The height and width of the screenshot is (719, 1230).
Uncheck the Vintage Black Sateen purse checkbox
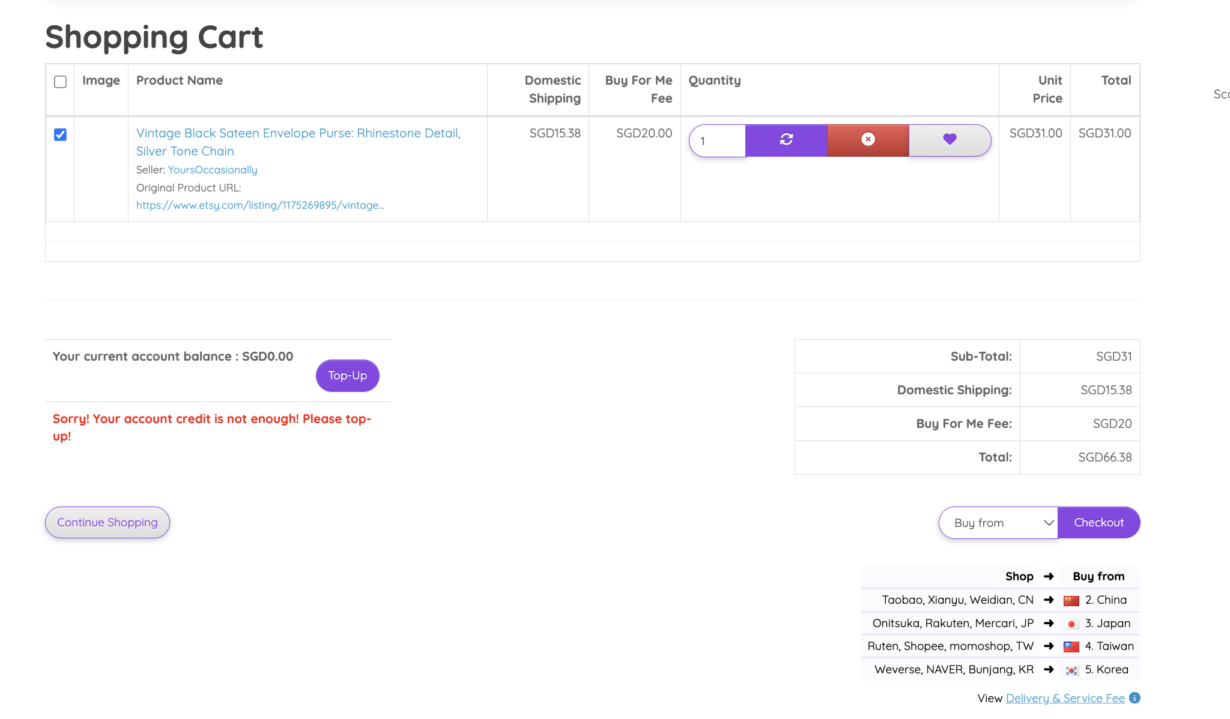coord(60,134)
